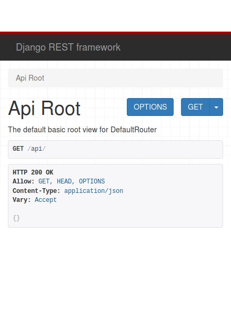231x311 pixels.
Task: Click the HTTP 200 OK status line
Action: [33, 172]
